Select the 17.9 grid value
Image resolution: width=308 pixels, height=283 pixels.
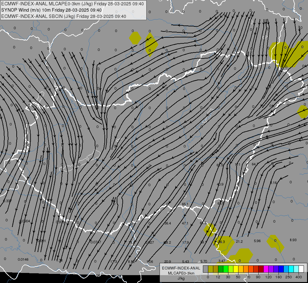pyautogui.click(x=186, y=242)
